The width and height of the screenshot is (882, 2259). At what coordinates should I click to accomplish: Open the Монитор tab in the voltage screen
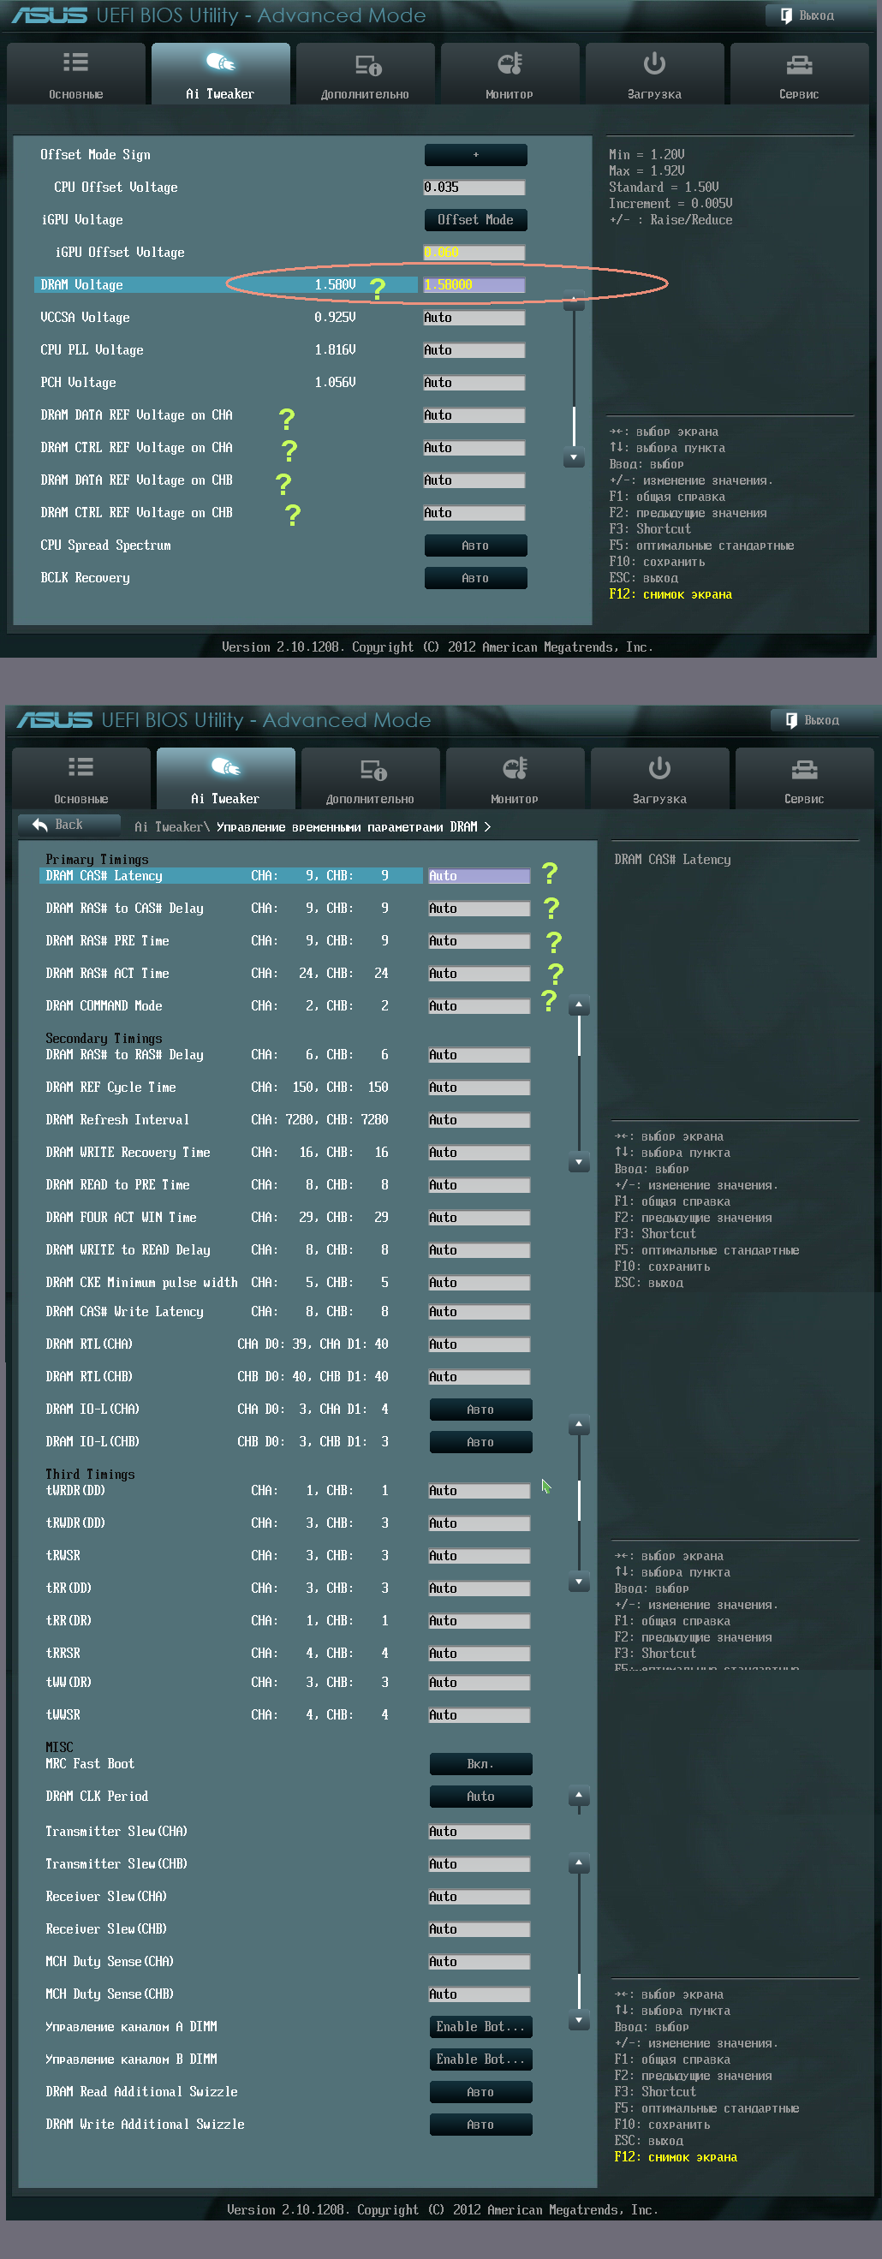coord(510,74)
